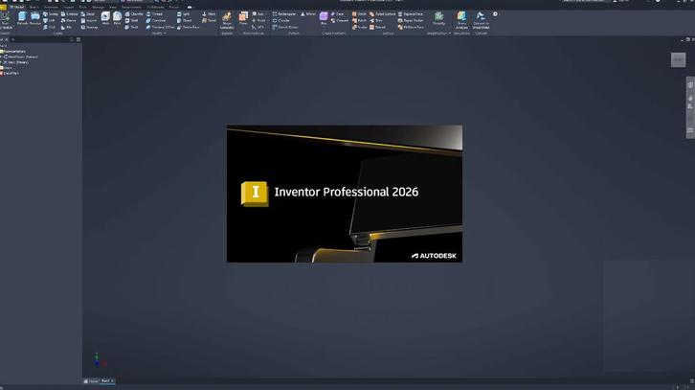695x390 pixels.
Task: Open the View ribbon tab
Action: 113,7
